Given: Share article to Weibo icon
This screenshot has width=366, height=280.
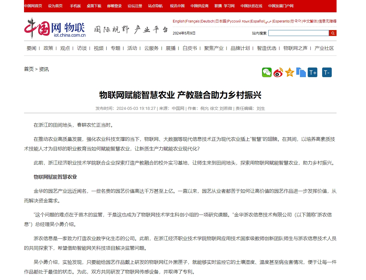Looking at the screenshot, I should pos(278,72).
